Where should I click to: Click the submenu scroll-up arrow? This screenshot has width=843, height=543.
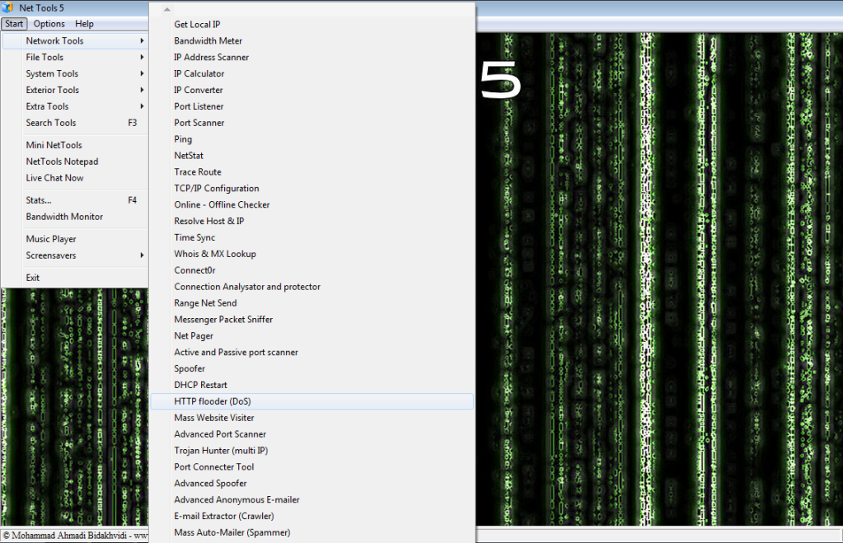[167, 9]
